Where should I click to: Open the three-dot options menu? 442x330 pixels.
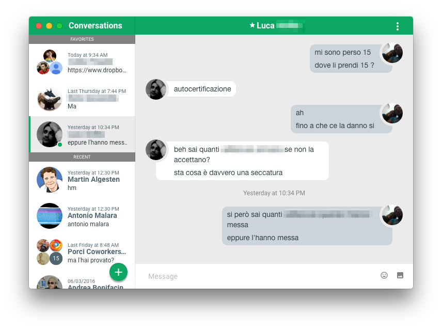[398, 26]
